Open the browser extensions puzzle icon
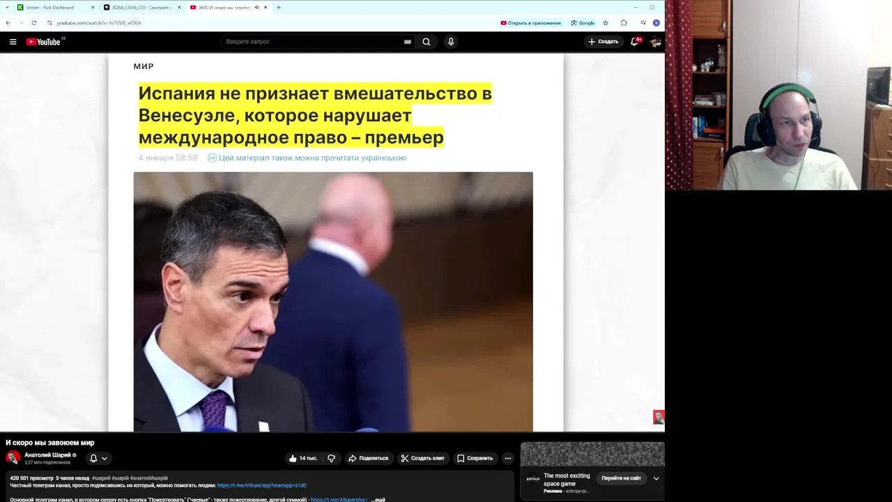 (624, 23)
